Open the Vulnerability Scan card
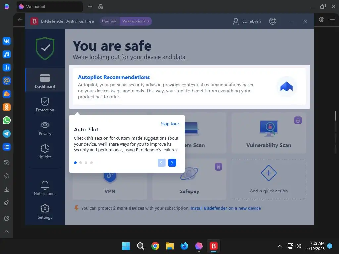 click(x=269, y=133)
